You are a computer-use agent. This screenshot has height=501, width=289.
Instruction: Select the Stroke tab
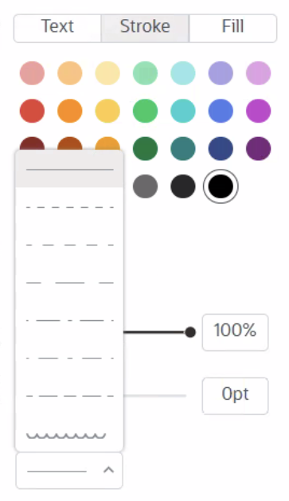[145, 28]
